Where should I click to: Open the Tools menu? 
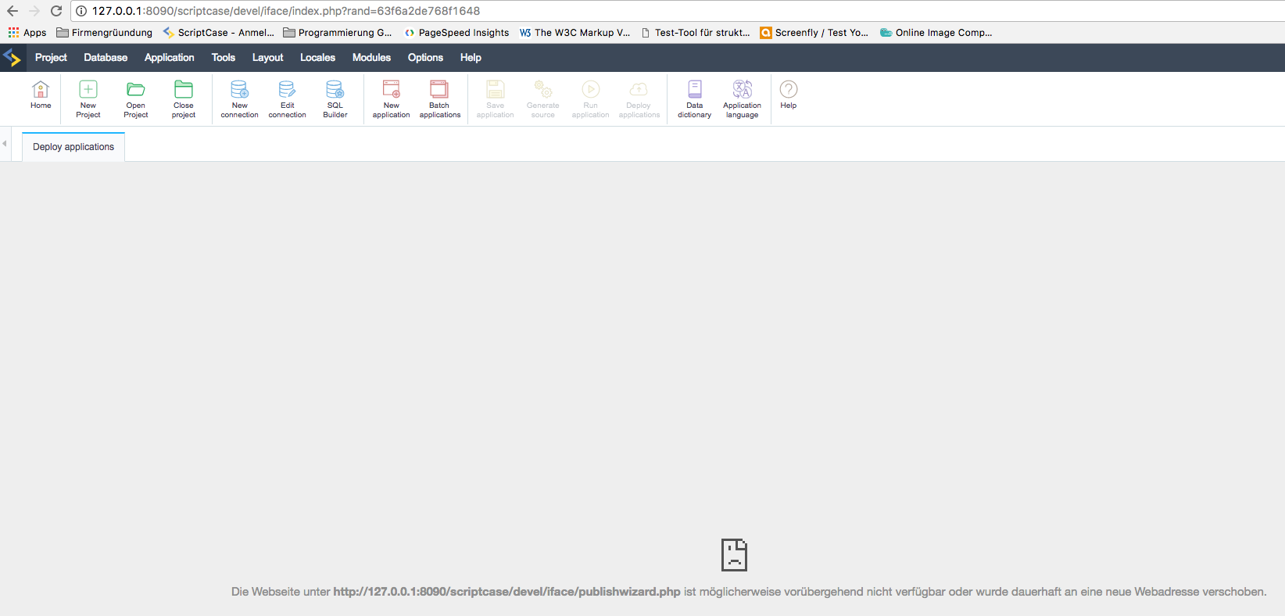click(223, 57)
